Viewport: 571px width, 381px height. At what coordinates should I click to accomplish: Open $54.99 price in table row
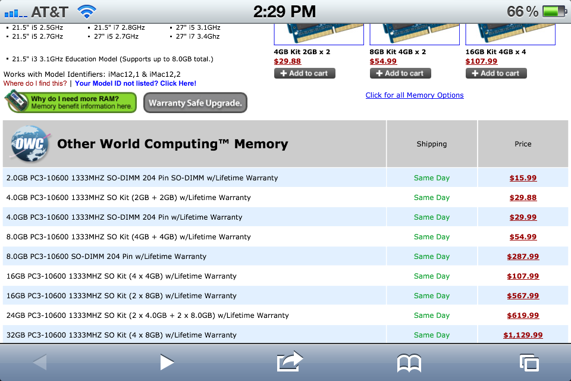click(x=523, y=237)
